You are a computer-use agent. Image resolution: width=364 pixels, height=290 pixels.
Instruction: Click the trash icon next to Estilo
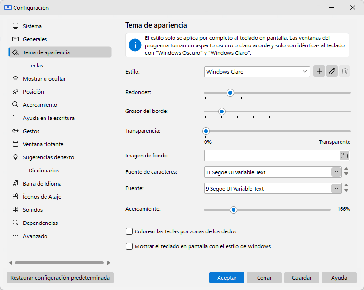coord(344,71)
